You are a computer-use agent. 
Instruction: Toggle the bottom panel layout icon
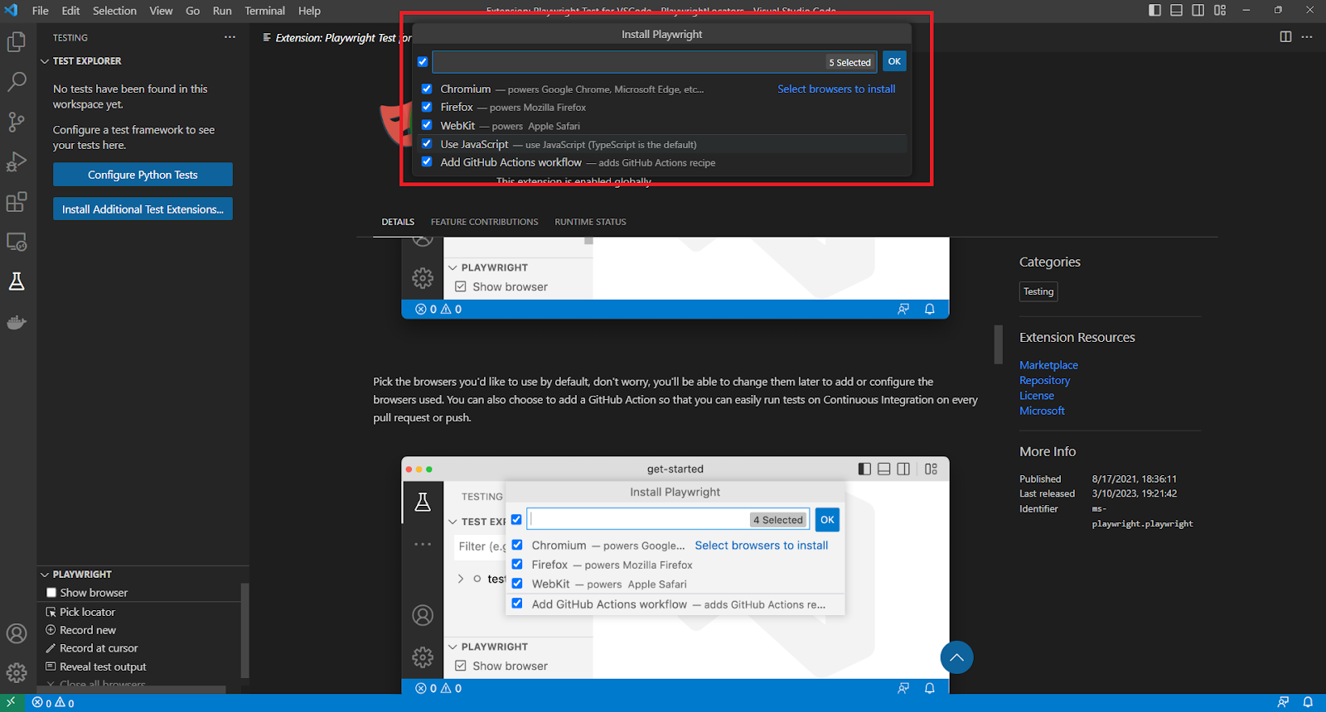tap(1177, 10)
